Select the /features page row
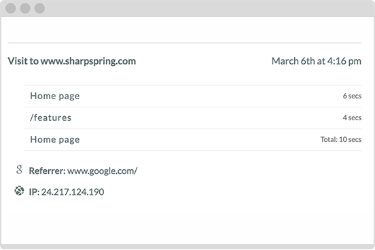The height and width of the screenshot is (250, 375). [x=192, y=118]
